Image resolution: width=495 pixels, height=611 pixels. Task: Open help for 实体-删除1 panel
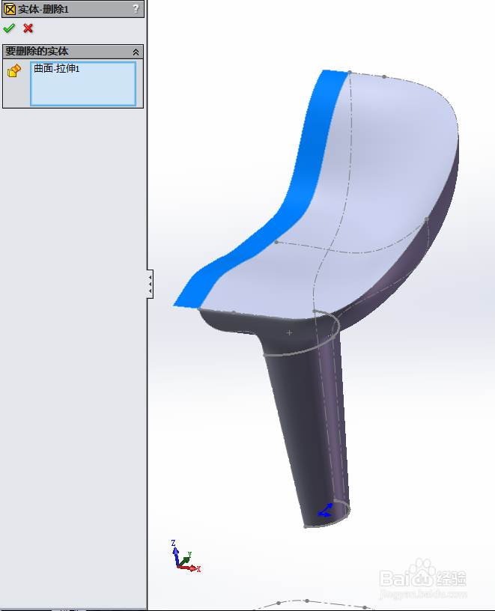tap(136, 8)
